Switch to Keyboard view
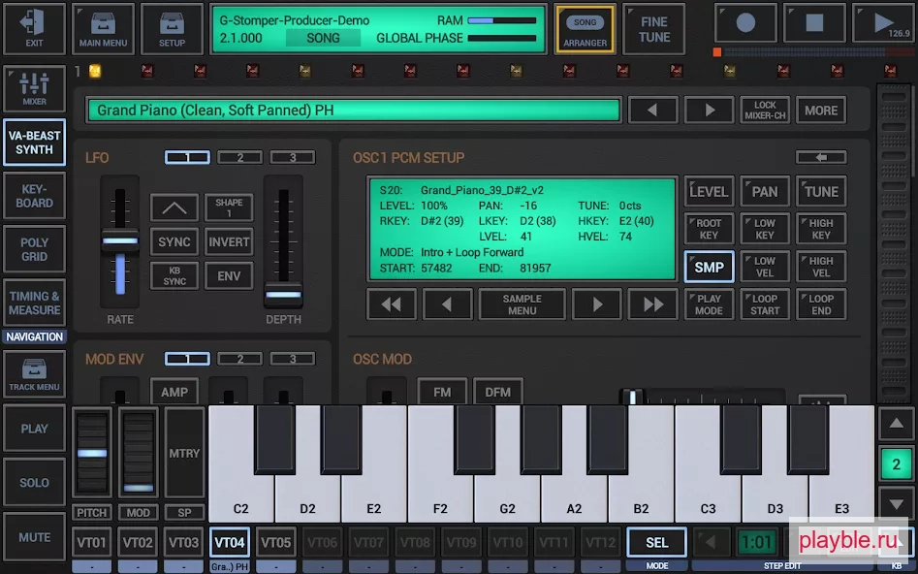The image size is (918, 574). (34, 196)
